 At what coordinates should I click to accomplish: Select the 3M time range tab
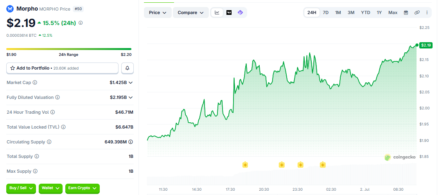pyautogui.click(x=351, y=13)
